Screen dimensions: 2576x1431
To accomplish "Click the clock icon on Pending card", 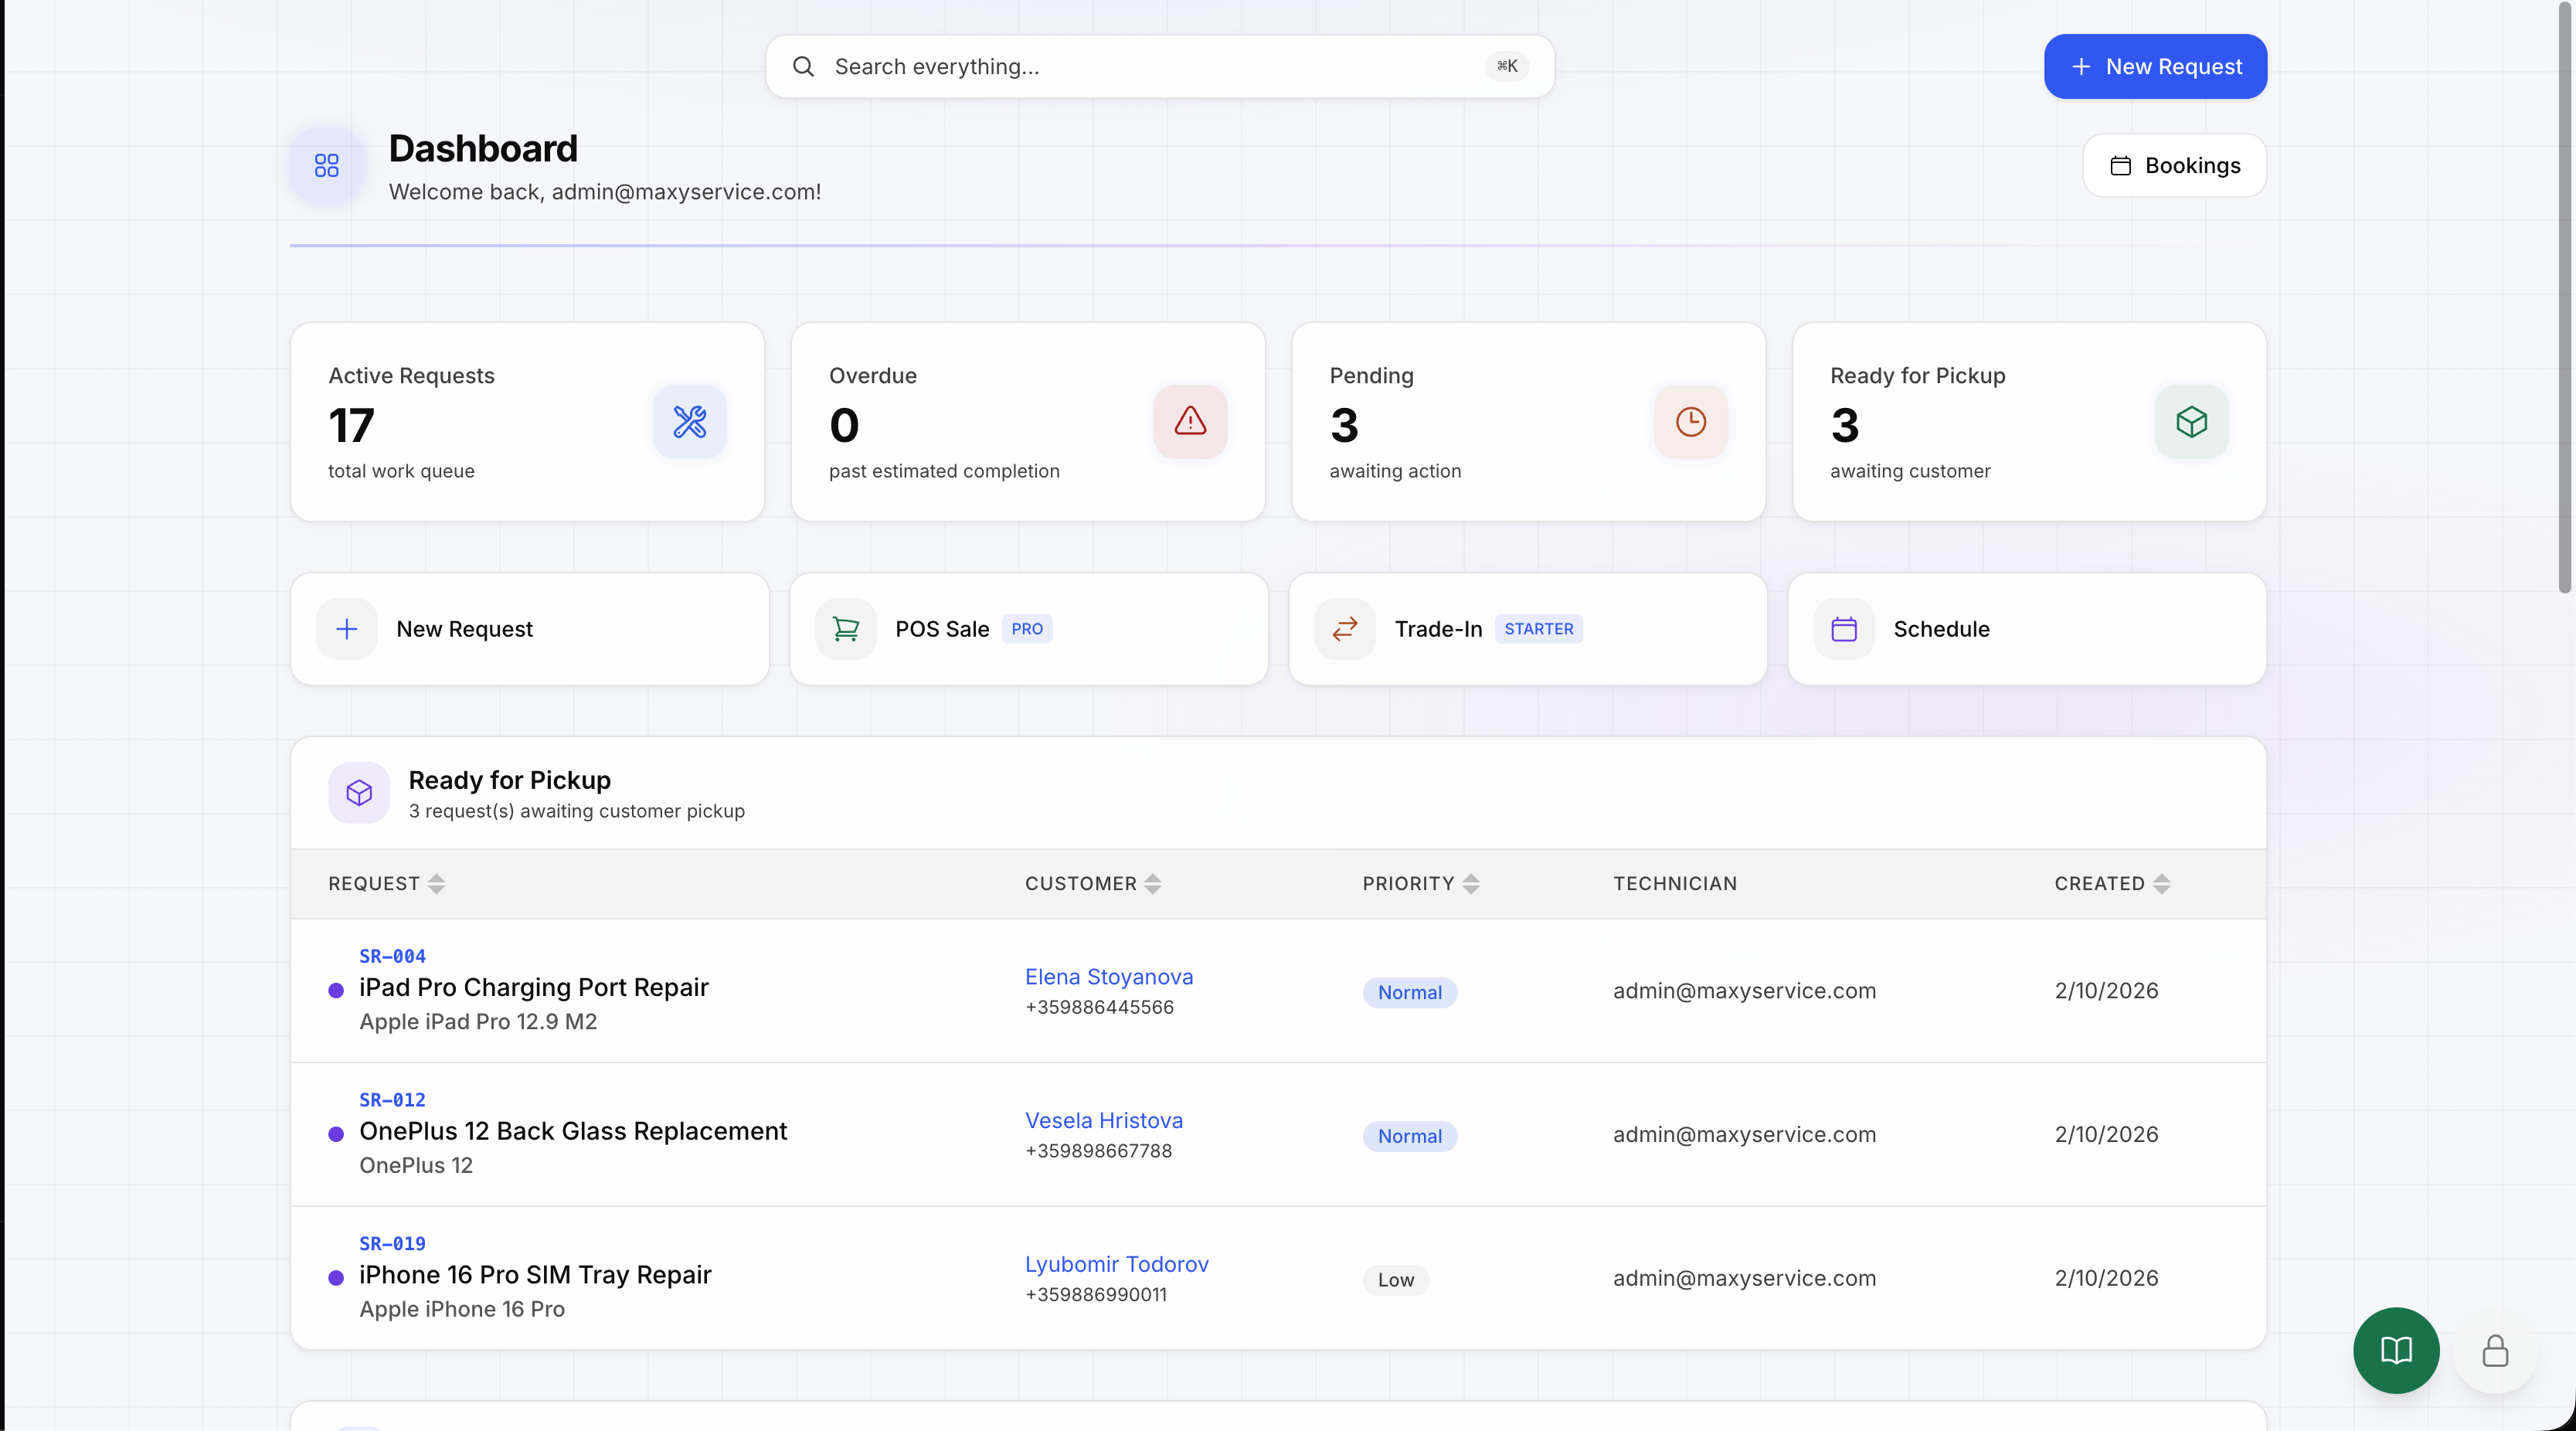I will point(1690,422).
